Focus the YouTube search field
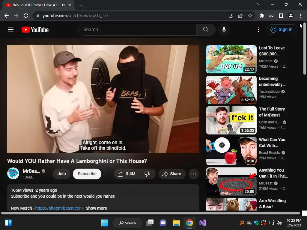Image resolution: width=307 pixels, height=230 pixels. tap(137, 30)
